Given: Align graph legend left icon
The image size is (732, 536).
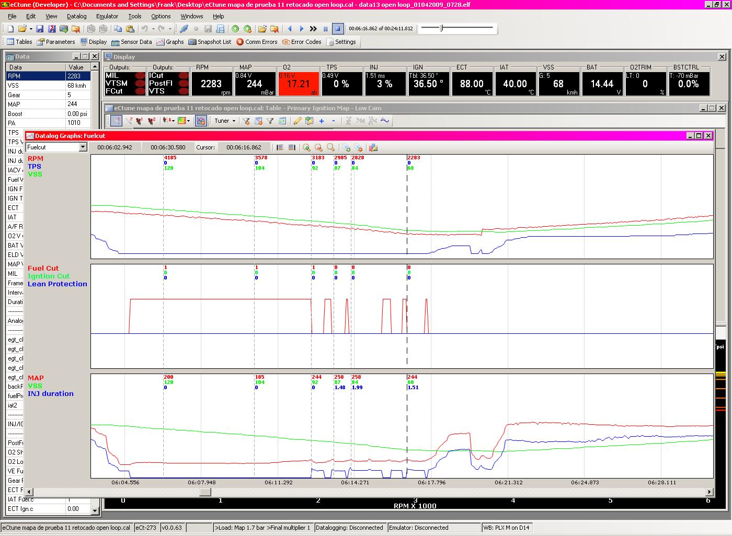Looking at the screenshot, I should coord(280,148).
